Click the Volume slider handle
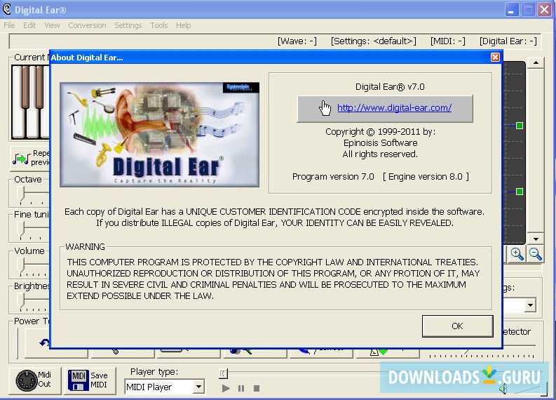This screenshot has width=556, height=400. pos(22,265)
